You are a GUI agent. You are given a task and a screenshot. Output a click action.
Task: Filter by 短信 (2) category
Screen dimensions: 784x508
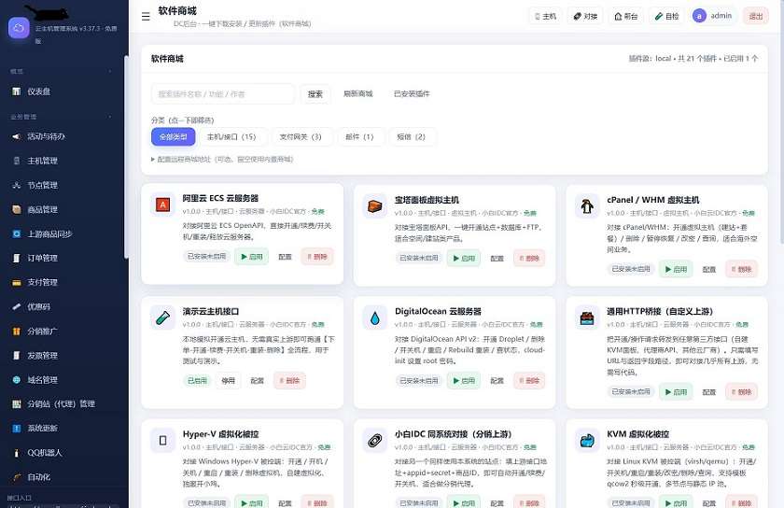tap(411, 136)
